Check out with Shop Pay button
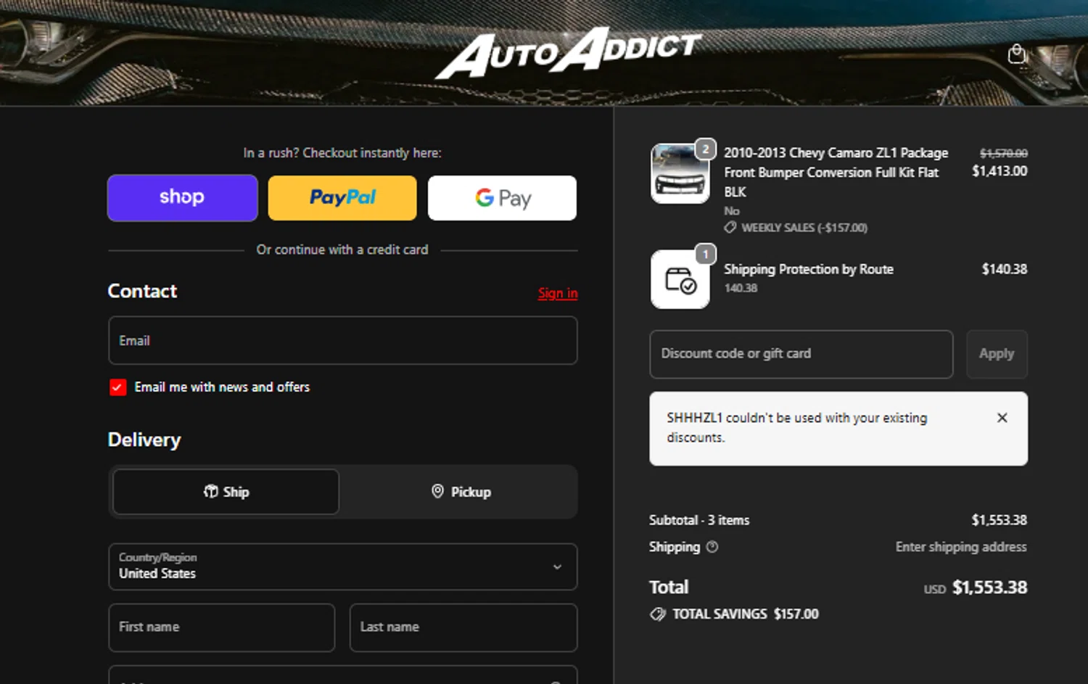The width and height of the screenshot is (1088, 684). [x=182, y=197]
